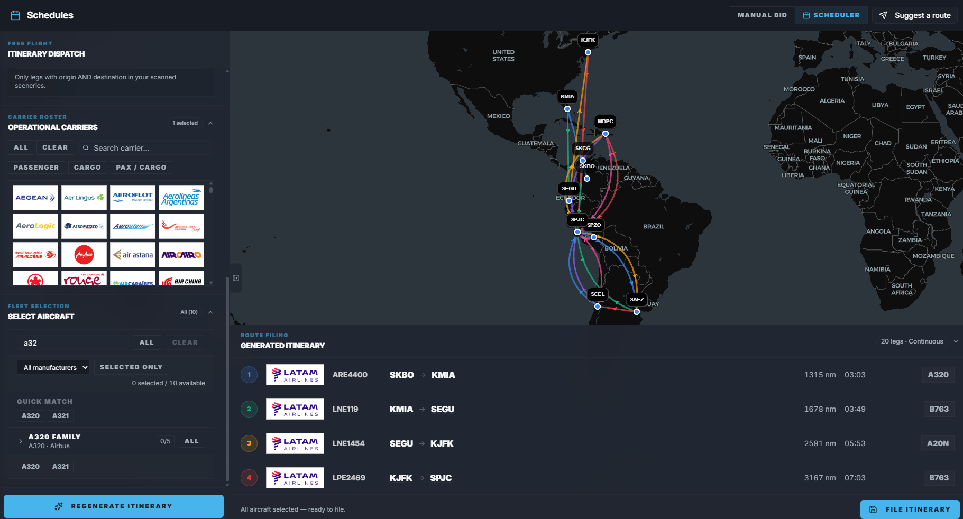Filter carriers by Pax / Cargo type
Screen dimensions: 963x519
point(141,168)
